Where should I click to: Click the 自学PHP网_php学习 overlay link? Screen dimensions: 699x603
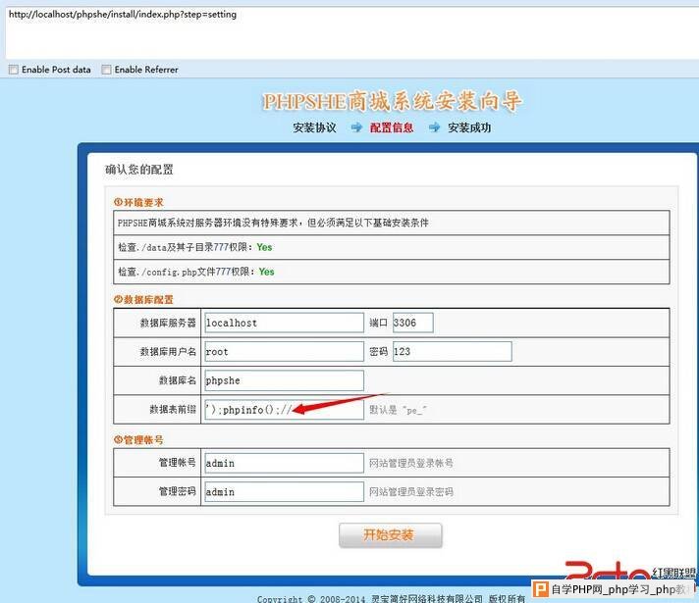point(618,589)
